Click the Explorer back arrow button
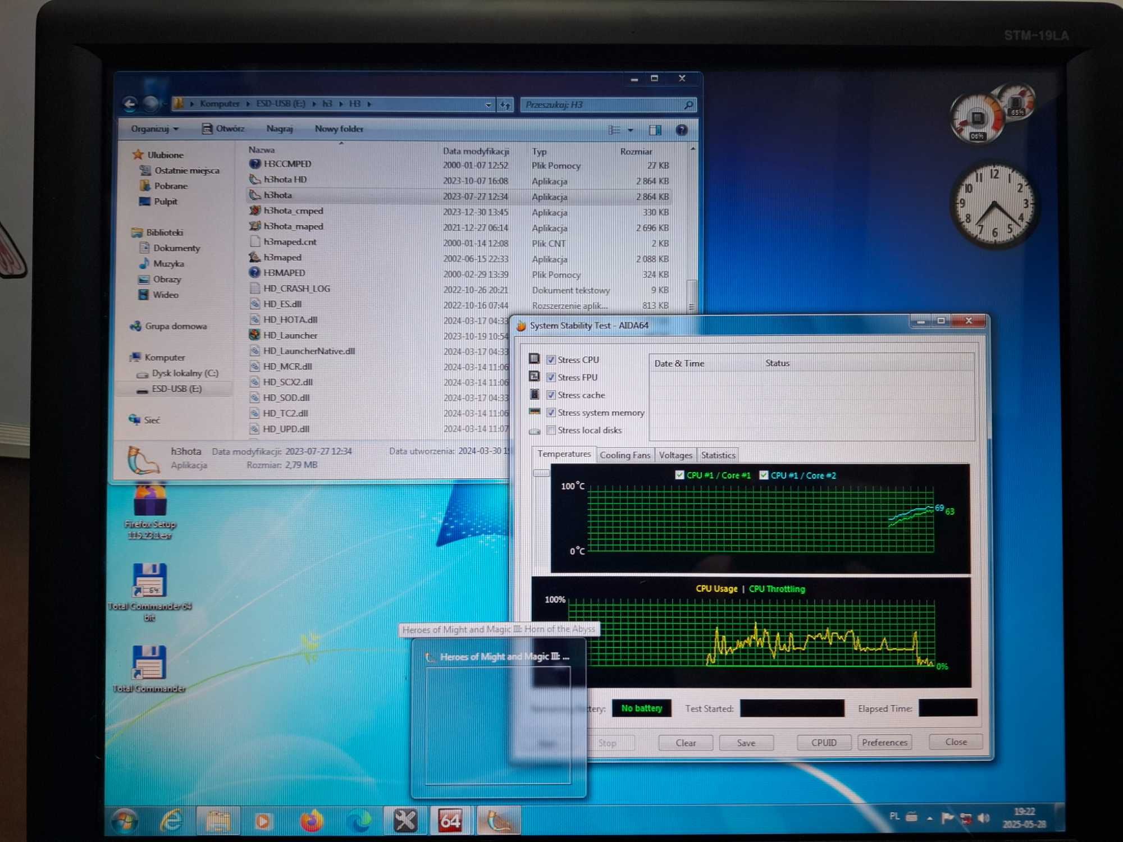The height and width of the screenshot is (842, 1123). [x=130, y=103]
